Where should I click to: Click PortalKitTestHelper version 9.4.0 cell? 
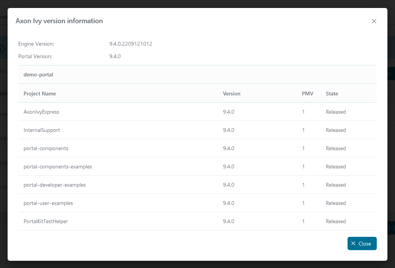point(229,221)
